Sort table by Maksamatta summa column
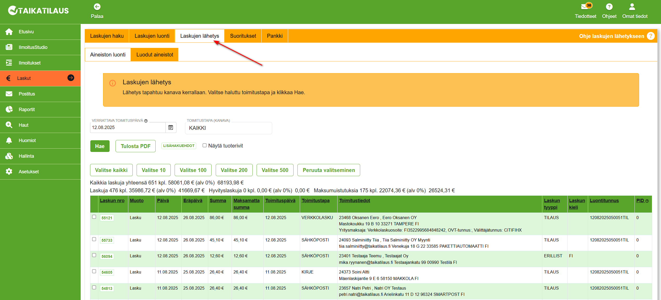 pos(246,204)
